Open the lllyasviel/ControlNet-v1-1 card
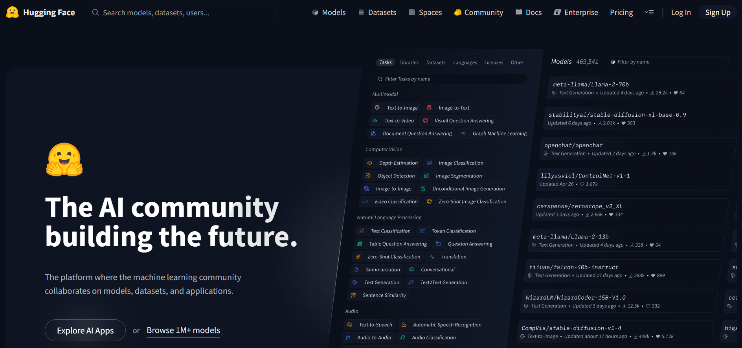Viewport: 742px width, 348px height. pos(634,179)
